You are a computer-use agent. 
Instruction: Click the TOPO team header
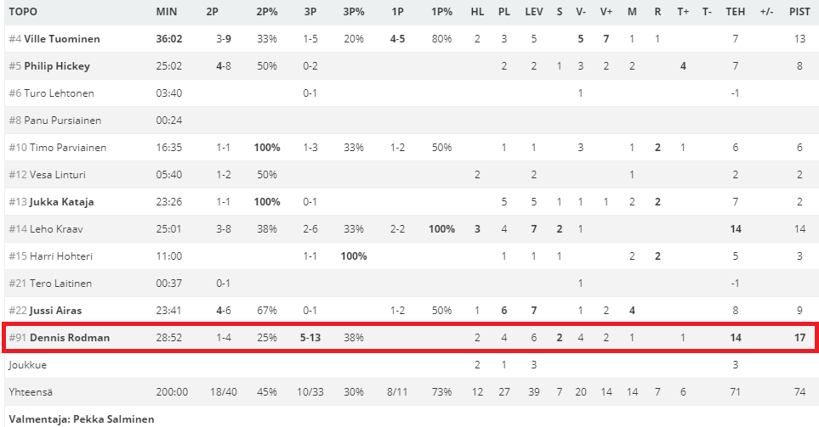tap(23, 12)
